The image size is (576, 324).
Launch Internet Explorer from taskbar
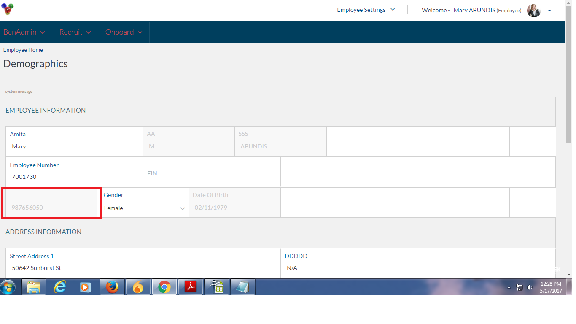[60, 287]
